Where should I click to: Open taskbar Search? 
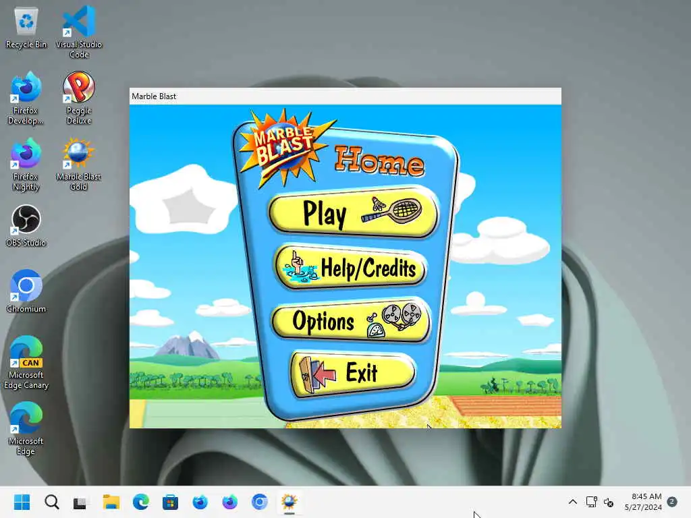click(x=51, y=502)
